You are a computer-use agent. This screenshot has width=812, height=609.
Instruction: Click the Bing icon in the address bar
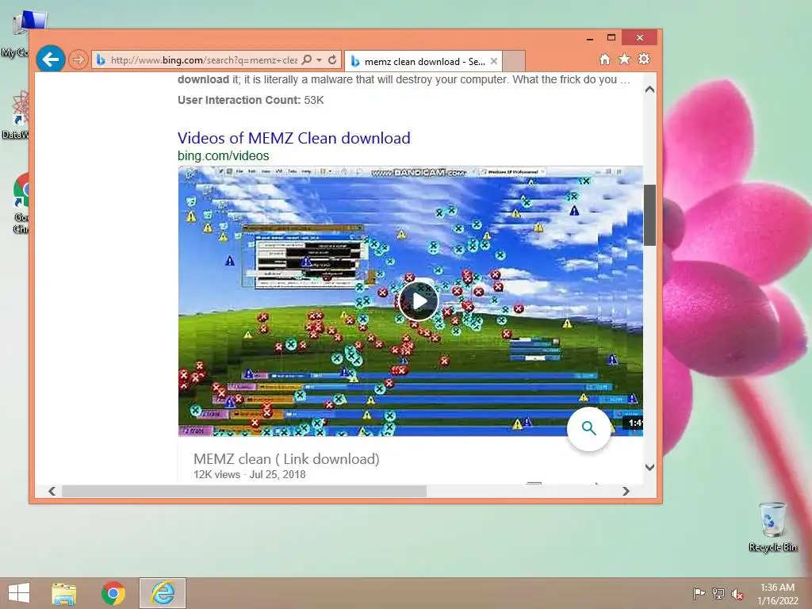point(101,60)
